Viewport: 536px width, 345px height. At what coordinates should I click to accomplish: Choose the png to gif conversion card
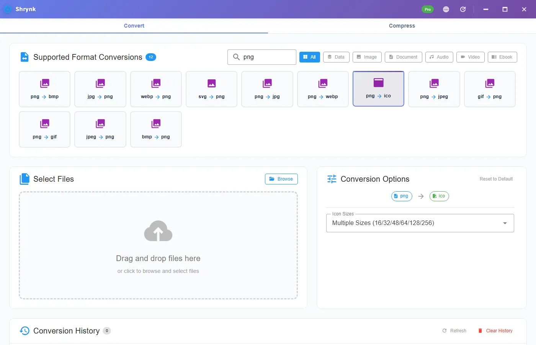(x=44, y=129)
